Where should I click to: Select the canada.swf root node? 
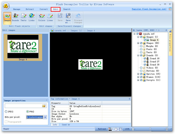click(x=148, y=34)
